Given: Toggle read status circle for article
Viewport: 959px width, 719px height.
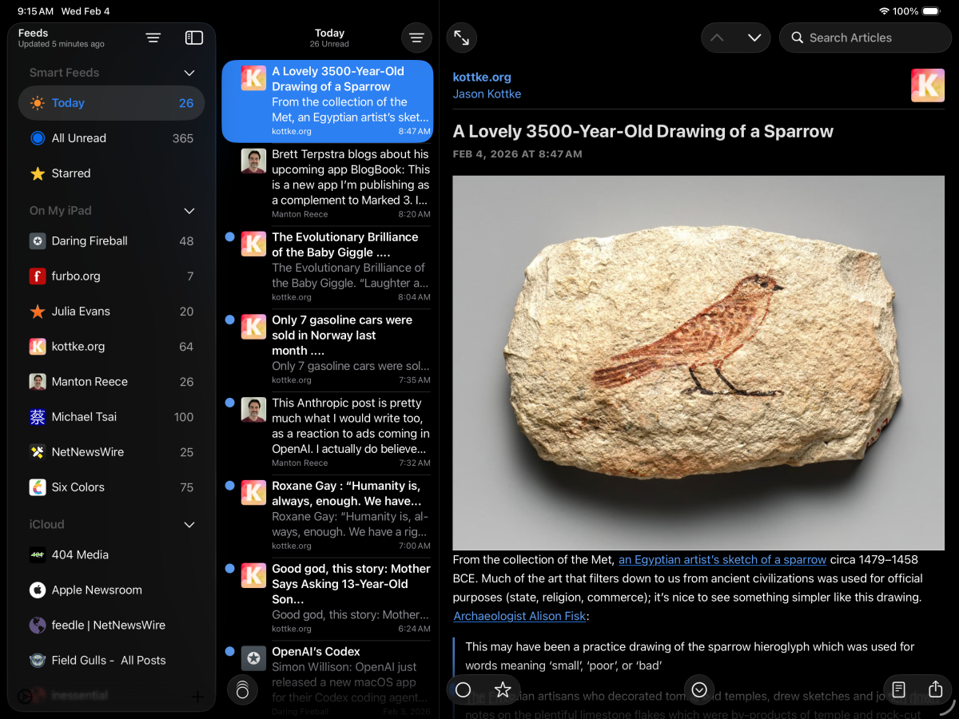Looking at the screenshot, I should 464,689.
